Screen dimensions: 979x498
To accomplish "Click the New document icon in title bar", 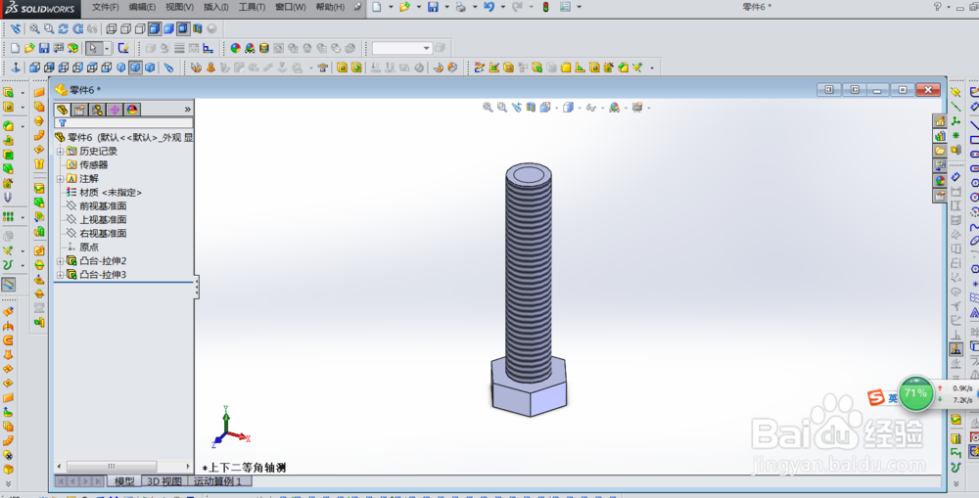I will tap(376, 7).
